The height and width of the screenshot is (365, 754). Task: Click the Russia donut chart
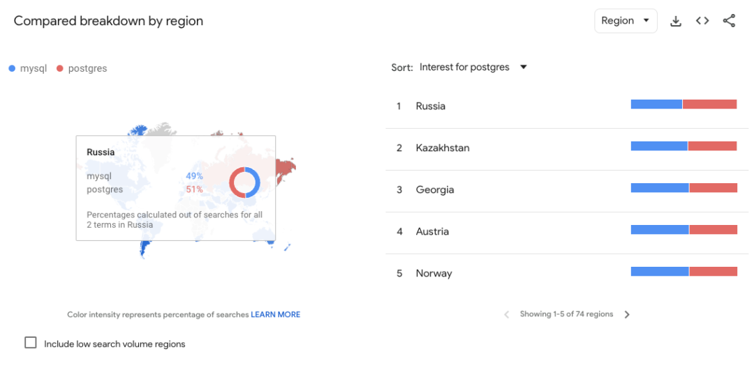(x=244, y=182)
